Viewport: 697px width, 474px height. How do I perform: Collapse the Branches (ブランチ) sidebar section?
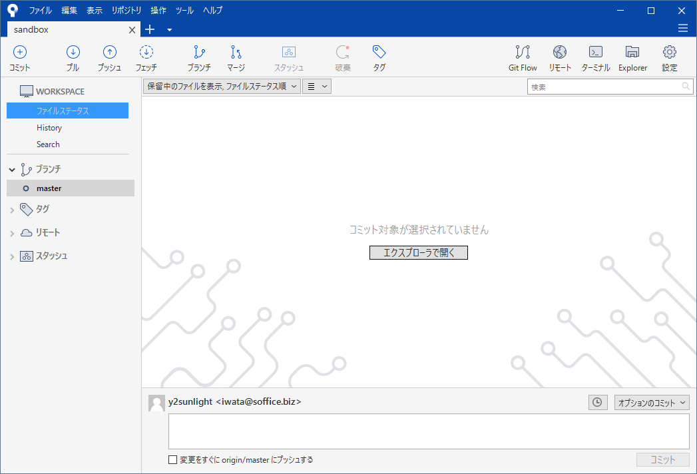click(12, 170)
